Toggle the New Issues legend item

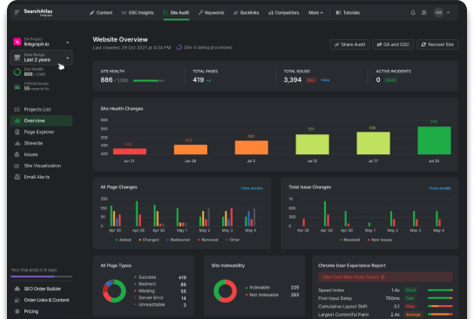tap(380, 240)
